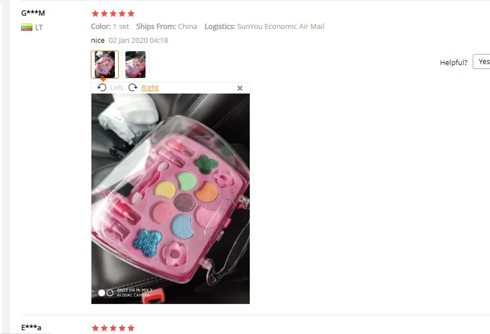Click the SunYou Economic Air Mail text

point(280,27)
